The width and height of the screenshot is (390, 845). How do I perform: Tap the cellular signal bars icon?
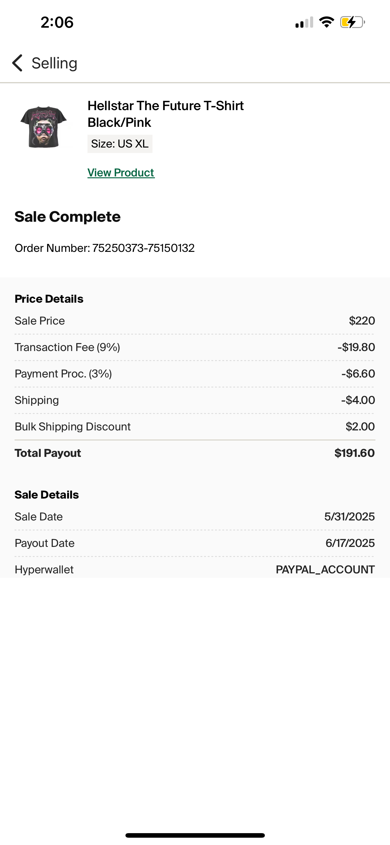point(304,22)
